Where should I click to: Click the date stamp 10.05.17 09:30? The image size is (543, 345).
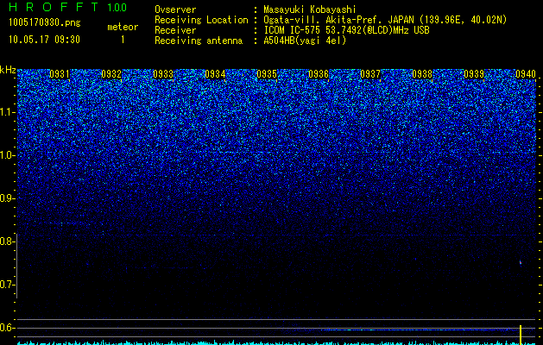[x=44, y=40]
